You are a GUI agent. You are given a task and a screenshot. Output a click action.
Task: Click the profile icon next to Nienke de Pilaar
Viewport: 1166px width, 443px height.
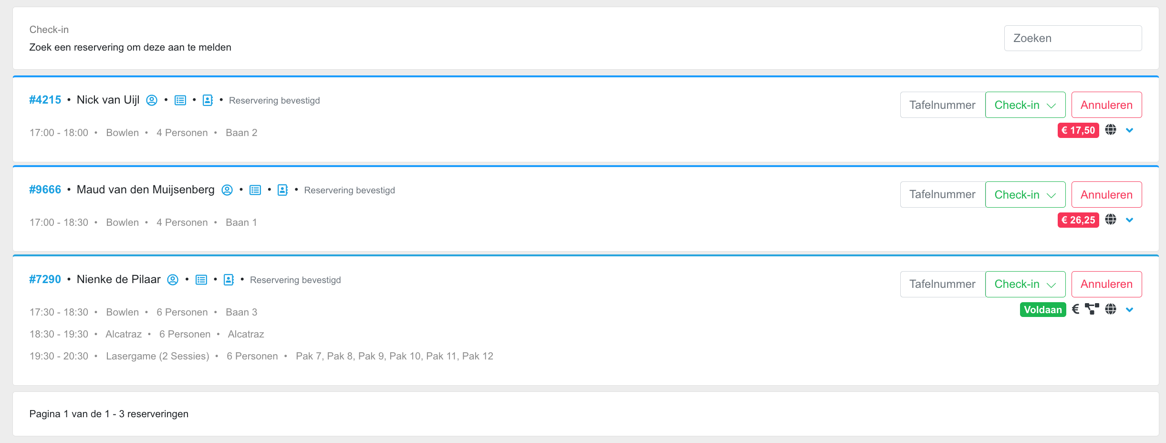[173, 280]
